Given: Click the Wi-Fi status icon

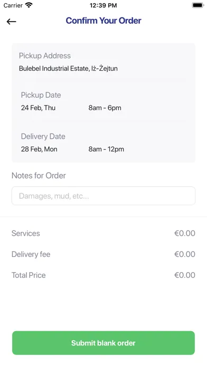Looking at the screenshot, I should point(29,5).
